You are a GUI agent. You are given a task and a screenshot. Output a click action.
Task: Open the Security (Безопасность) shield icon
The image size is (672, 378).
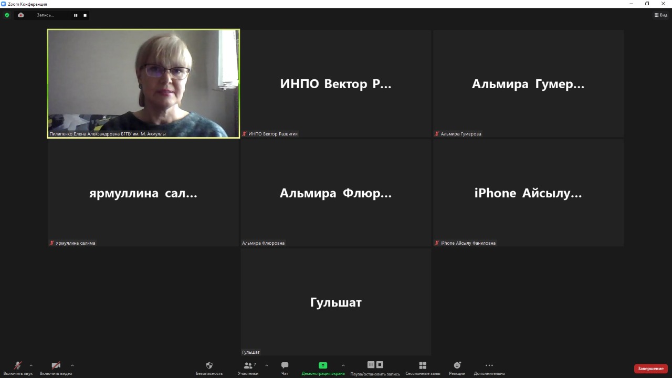[x=209, y=366]
